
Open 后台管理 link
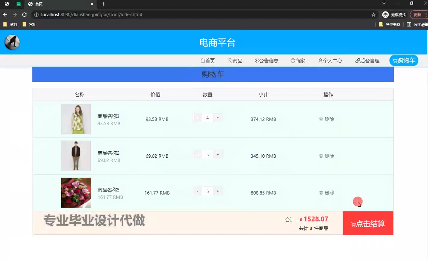367,60
